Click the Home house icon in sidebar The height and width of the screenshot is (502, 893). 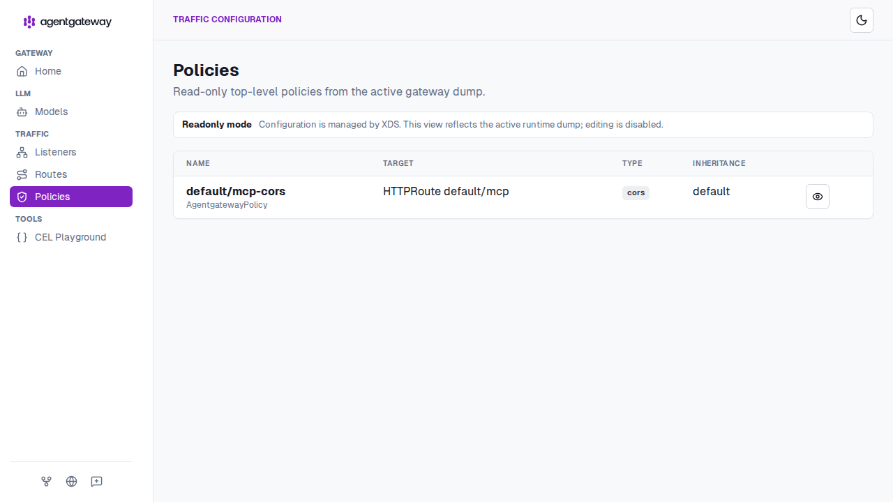pos(22,71)
